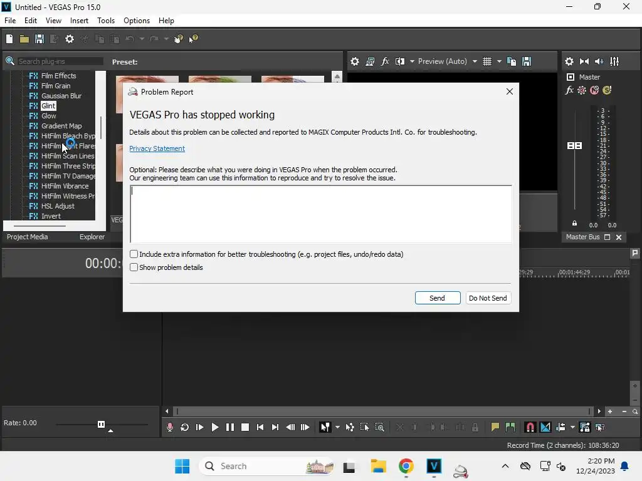Open Undo history dropdown arrow
This screenshot has width=642, height=481.
pos(142,39)
